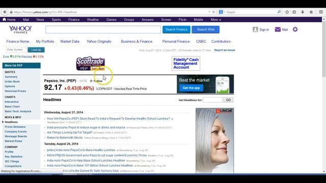The image size is (326, 183).
Task: Select the Personal Finance tab
Action: [x=176, y=42]
